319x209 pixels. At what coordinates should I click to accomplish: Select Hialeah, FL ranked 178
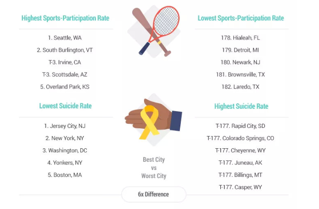tap(240, 38)
